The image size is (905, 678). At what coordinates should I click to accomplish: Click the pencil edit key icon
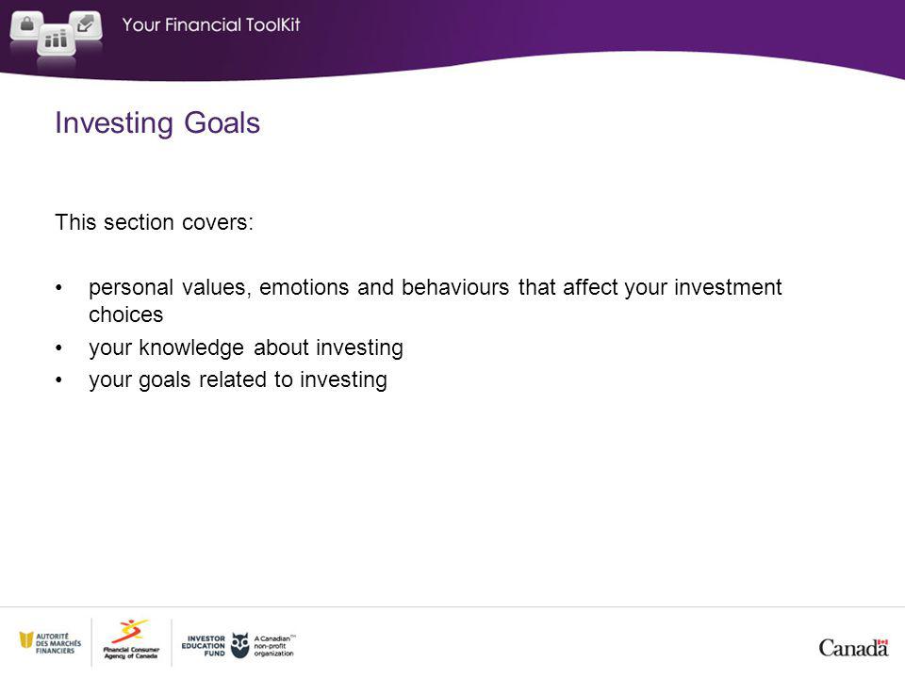[86, 24]
